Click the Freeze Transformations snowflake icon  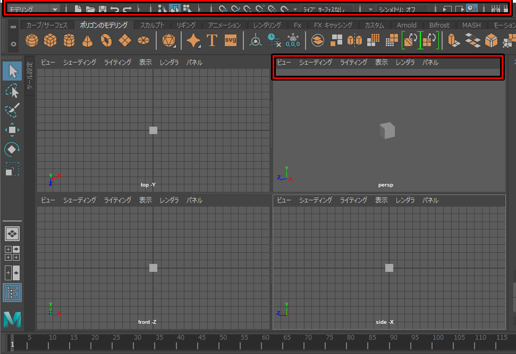click(x=293, y=40)
